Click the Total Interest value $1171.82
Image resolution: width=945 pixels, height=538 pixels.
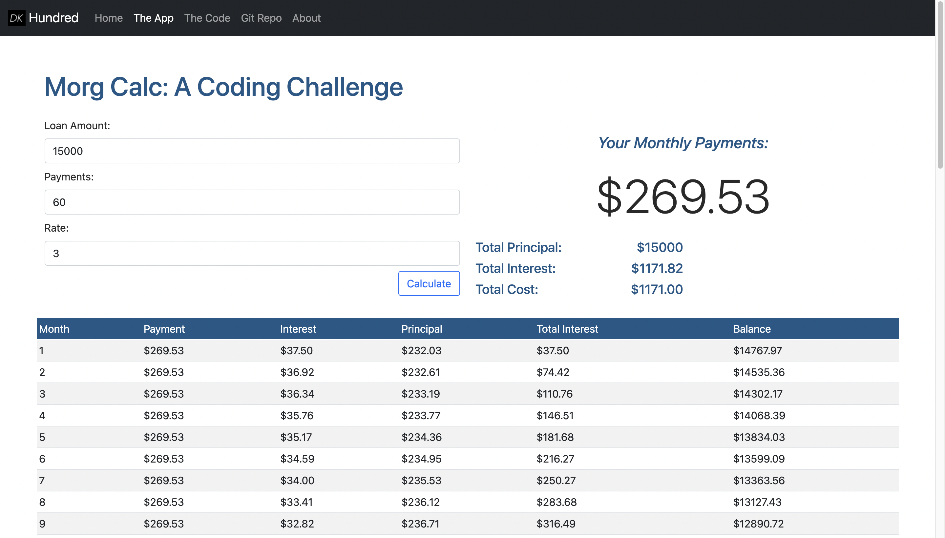[x=657, y=269]
